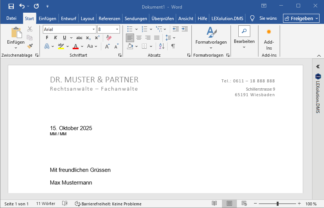Toggle strikethrough formatting
Image resolution: width=324 pixels, height=208 pixels.
[79, 38]
